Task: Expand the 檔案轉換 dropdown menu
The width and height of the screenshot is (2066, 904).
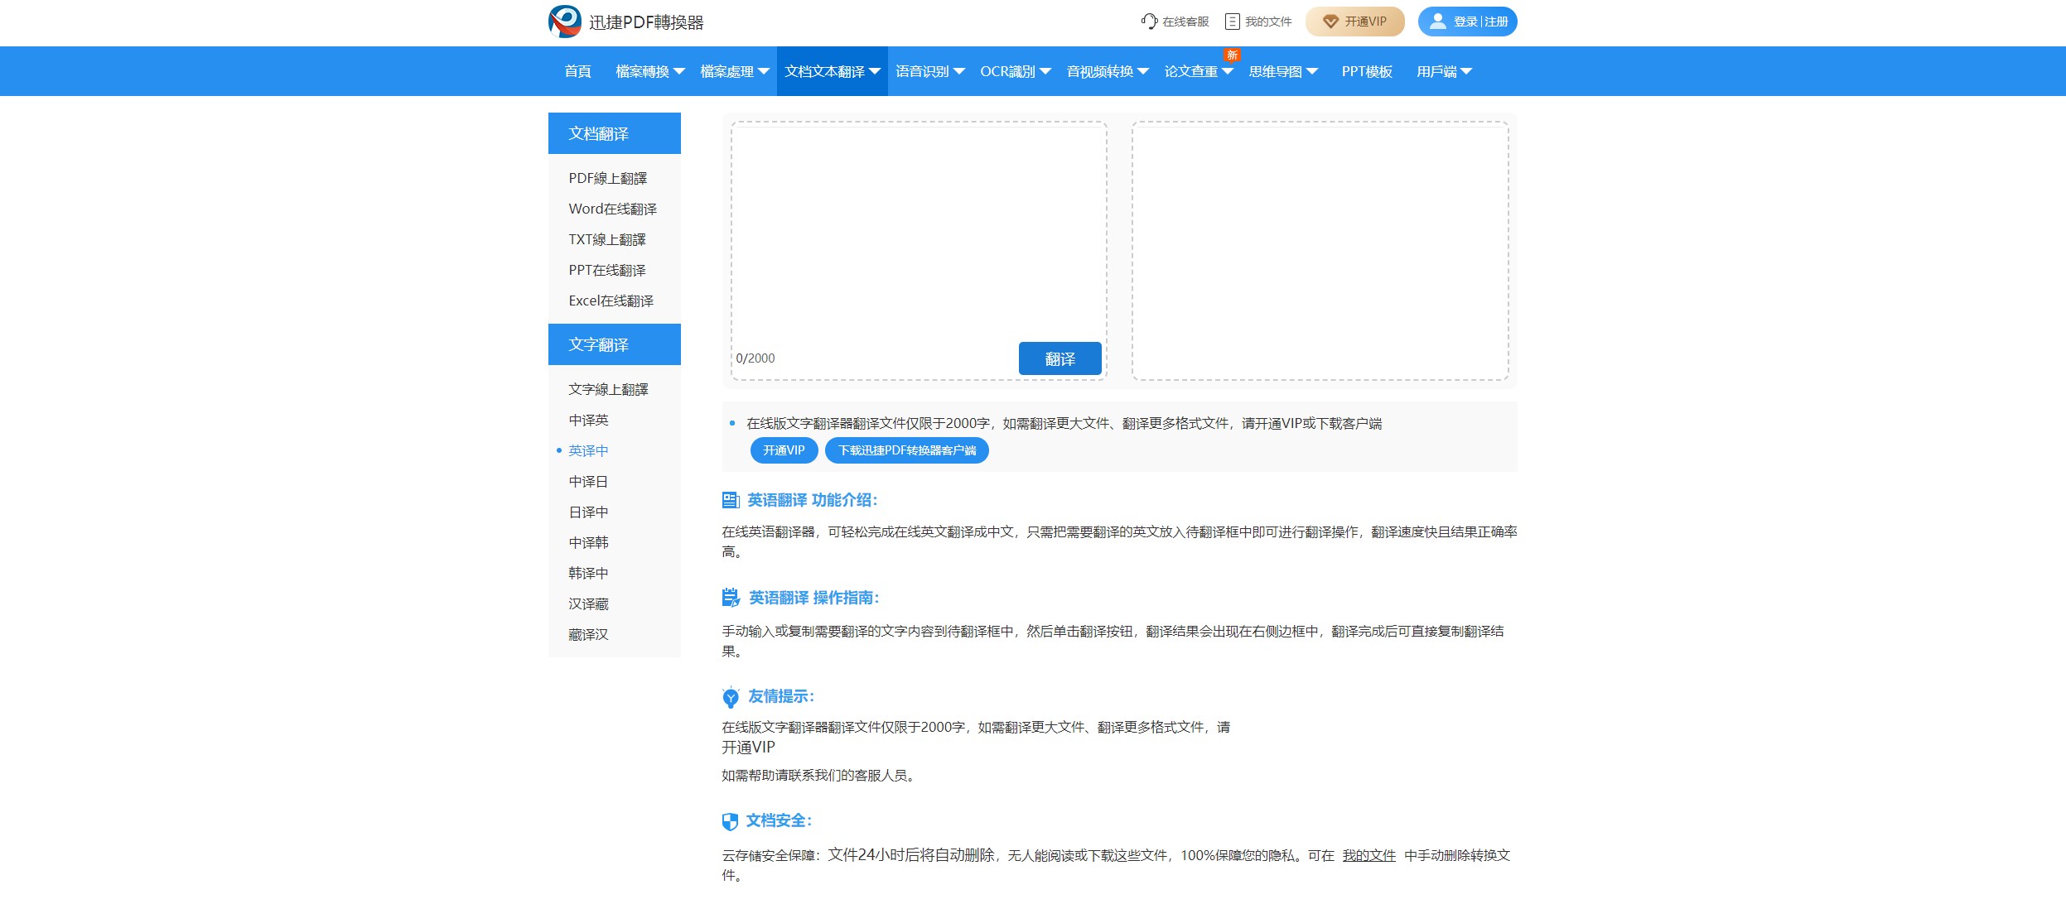Action: tap(649, 72)
